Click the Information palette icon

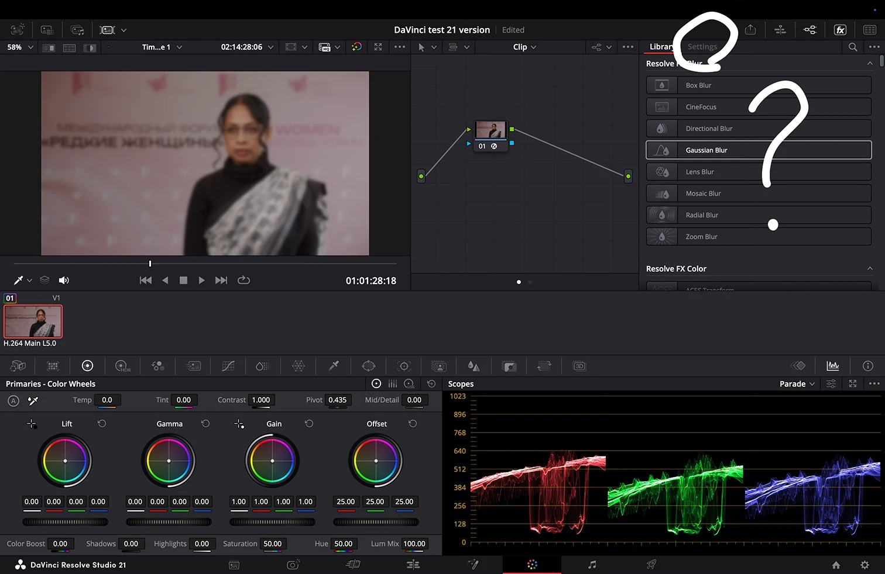[x=868, y=366]
